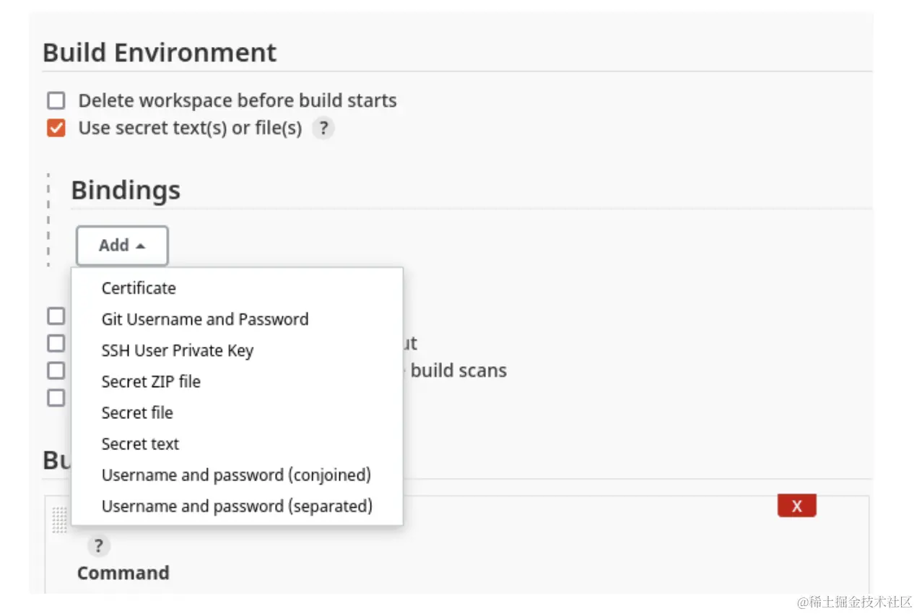Select Secret ZIP file binding
The width and height of the screenshot is (917, 614).
(x=151, y=381)
